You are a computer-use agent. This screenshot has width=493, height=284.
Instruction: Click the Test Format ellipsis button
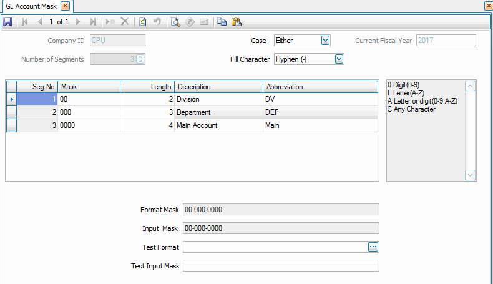tap(373, 247)
